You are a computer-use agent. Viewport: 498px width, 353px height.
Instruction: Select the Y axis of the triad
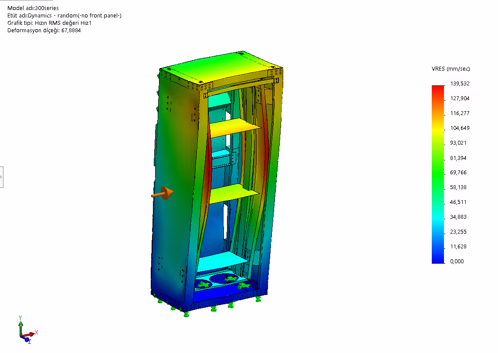click(20, 326)
